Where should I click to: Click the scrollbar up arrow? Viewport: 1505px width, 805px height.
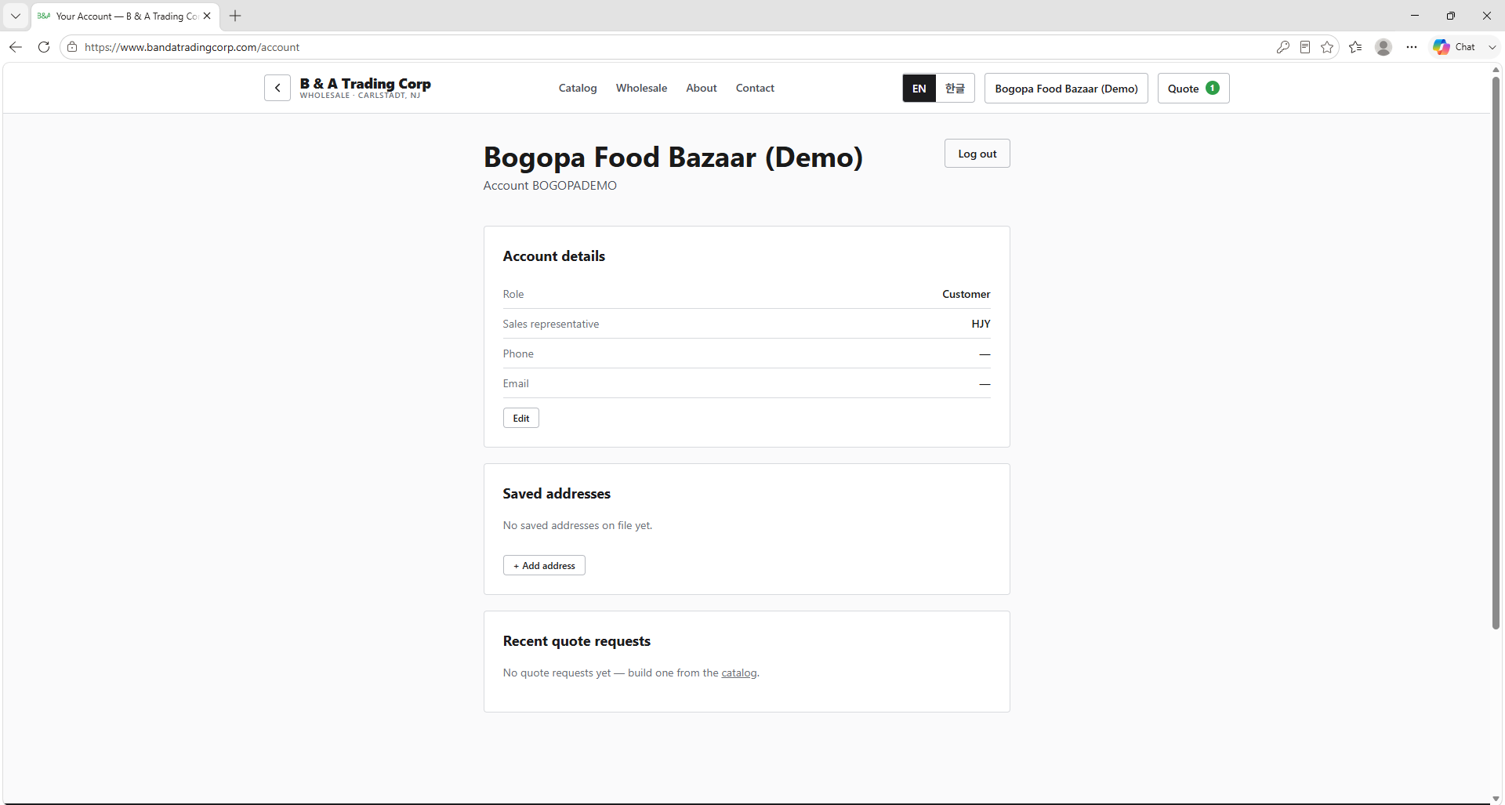[x=1496, y=70]
